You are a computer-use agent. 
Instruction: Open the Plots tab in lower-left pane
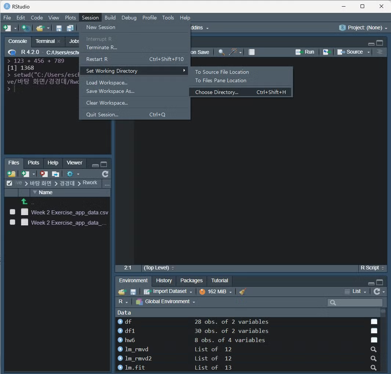33,163
